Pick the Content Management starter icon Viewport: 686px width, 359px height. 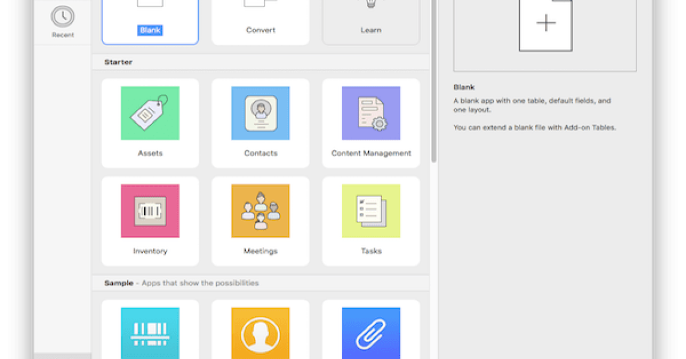[x=371, y=113]
